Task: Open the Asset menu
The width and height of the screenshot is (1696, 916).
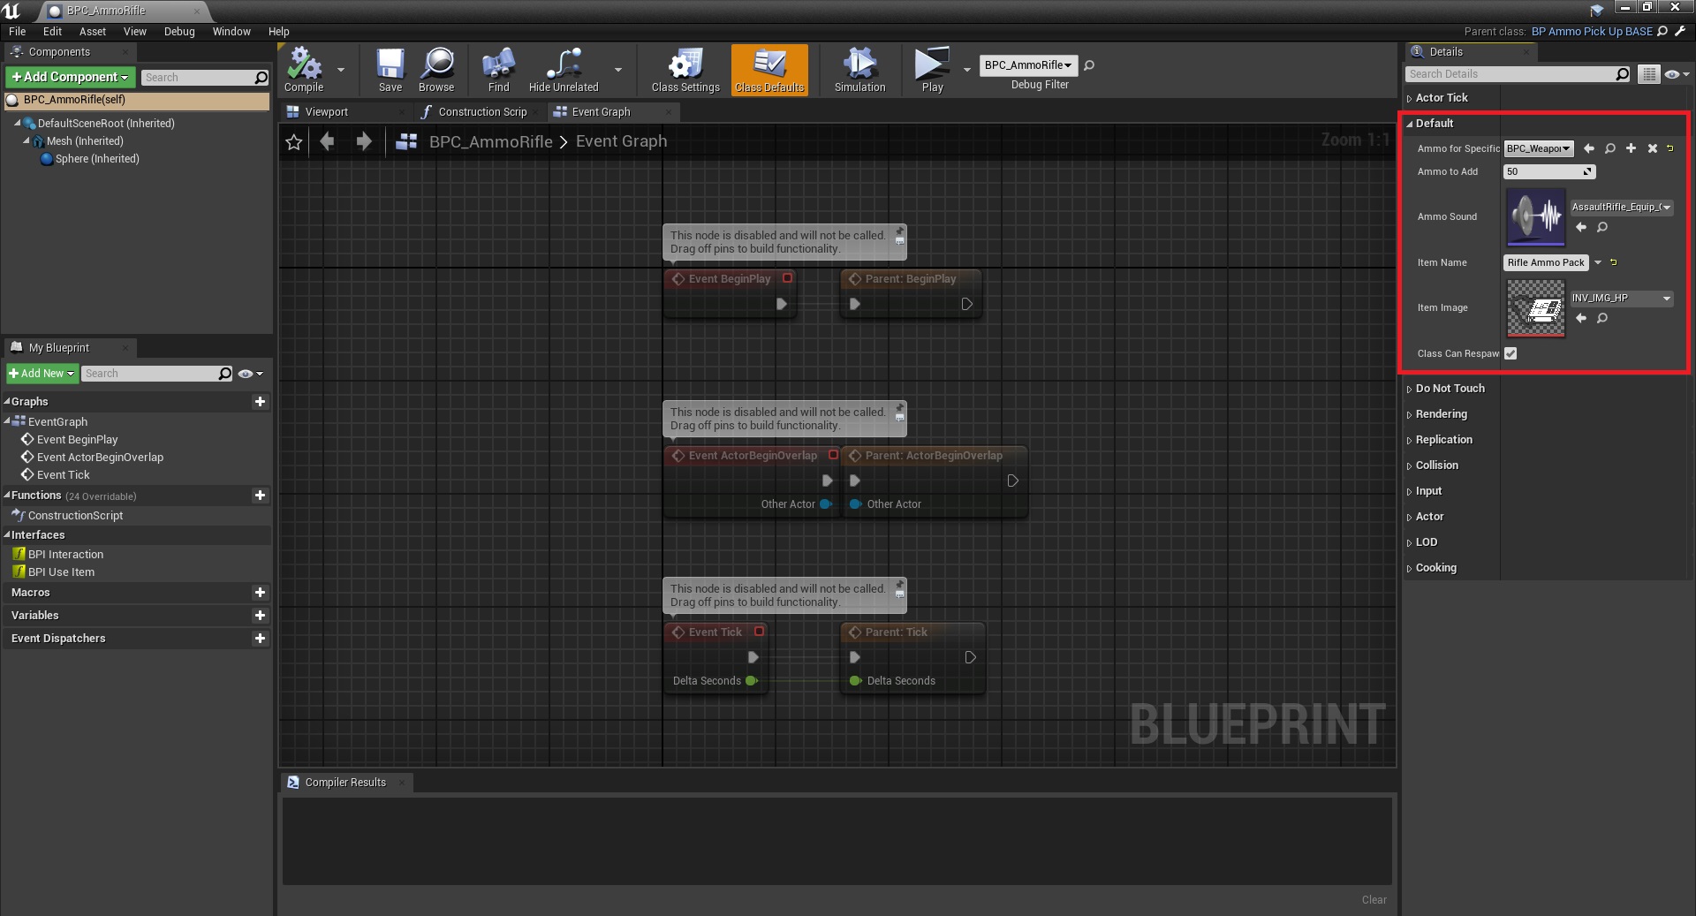Action: (x=92, y=31)
